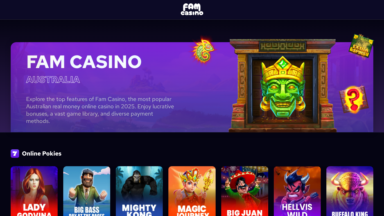Click the banner description paragraph text
Image resolution: width=384 pixels, height=216 pixels.
point(100,110)
